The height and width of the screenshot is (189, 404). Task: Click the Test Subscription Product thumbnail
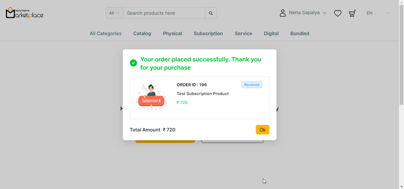[x=151, y=97]
